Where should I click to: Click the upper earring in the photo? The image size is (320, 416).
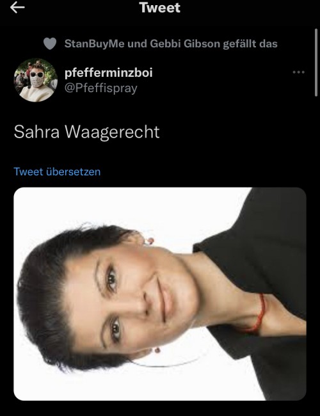(x=148, y=241)
